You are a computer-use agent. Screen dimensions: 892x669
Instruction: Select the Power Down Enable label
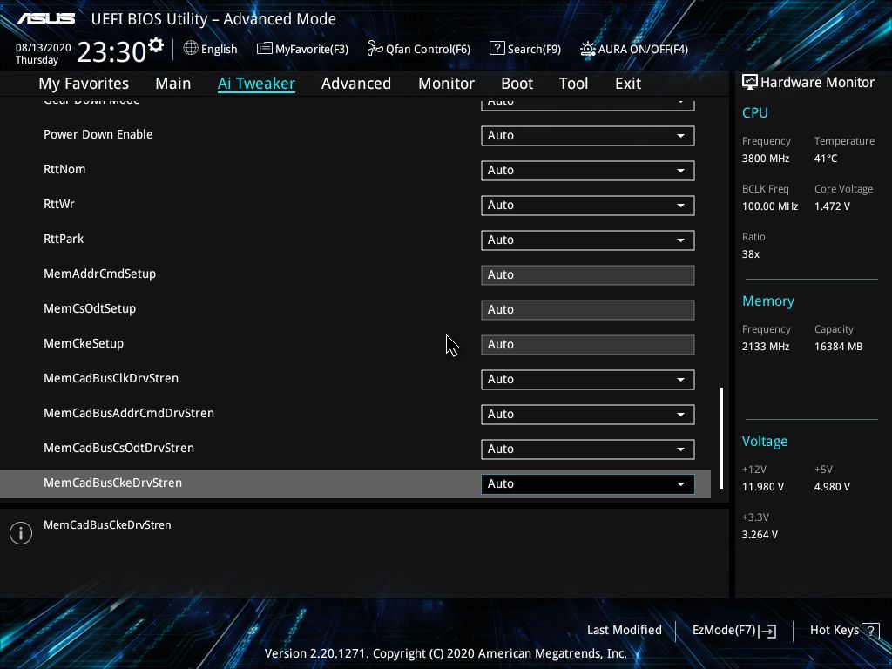tap(98, 134)
